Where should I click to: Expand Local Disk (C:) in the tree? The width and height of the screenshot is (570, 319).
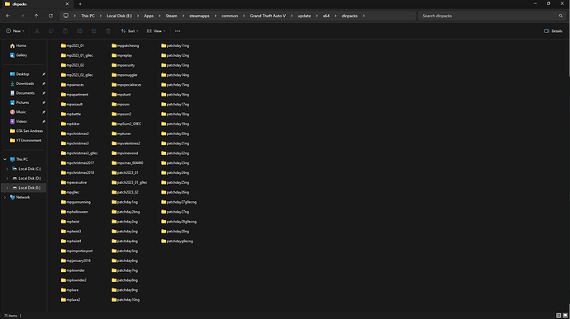point(7,169)
